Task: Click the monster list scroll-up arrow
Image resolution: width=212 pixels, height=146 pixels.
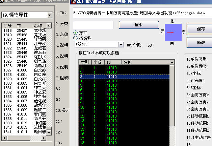Action: [x=49, y=25]
